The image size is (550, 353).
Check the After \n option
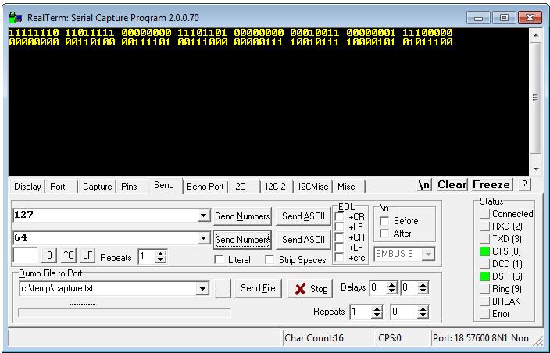point(384,234)
